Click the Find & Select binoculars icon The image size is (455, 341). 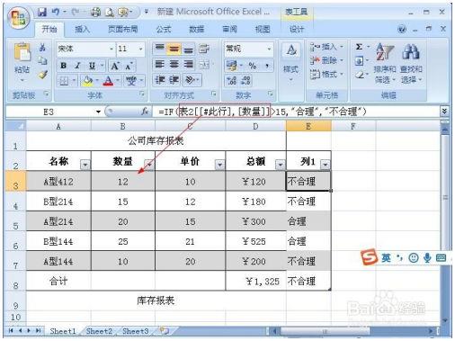tap(411, 51)
